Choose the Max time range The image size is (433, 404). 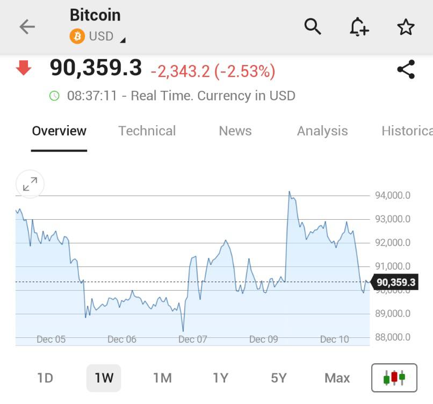pyautogui.click(x=337, y=378)
